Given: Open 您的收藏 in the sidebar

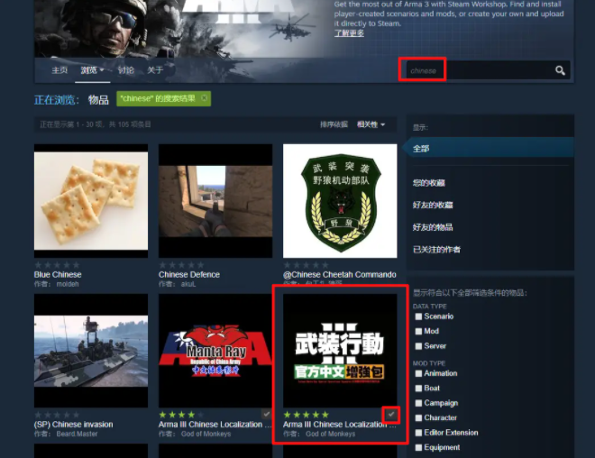Looking at the screenshot, I should tap(429, 183).
